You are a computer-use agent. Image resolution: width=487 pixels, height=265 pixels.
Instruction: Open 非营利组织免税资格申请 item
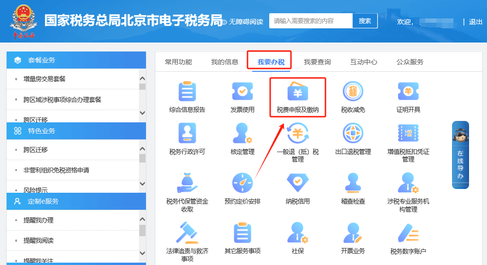click(56, 170)
